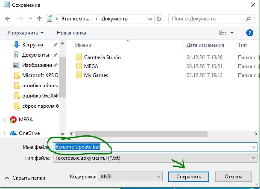
Task: Select OneDrive in the navigation pane
Action: 29,133
